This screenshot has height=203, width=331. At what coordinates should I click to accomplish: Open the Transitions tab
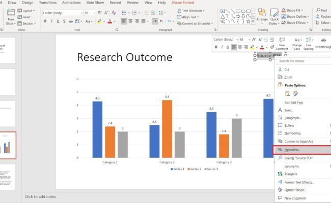click(x=48, y=3)
